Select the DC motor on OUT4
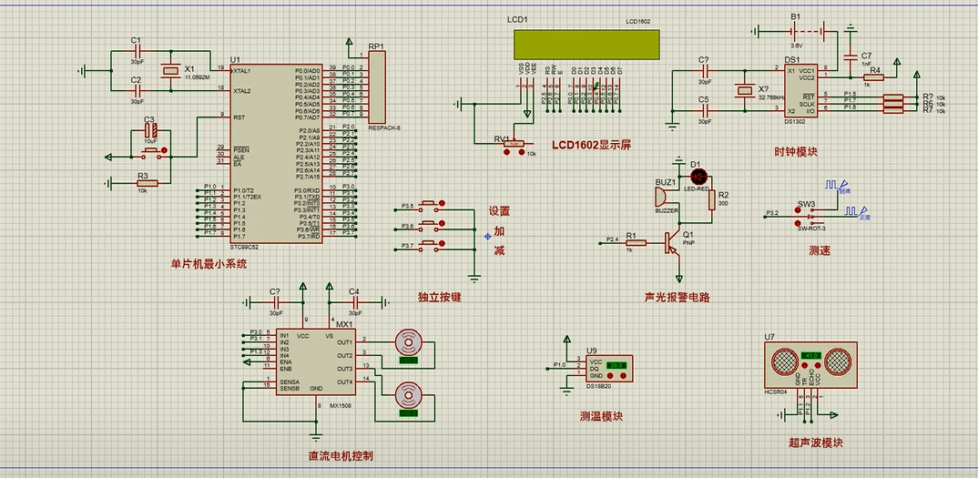The height and width of the screenshot is (478, 978). tap(409, 396)
